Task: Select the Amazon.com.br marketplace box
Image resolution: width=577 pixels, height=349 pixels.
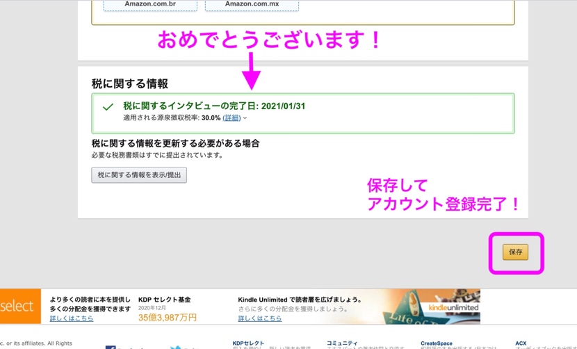Action: coord(150,5)
